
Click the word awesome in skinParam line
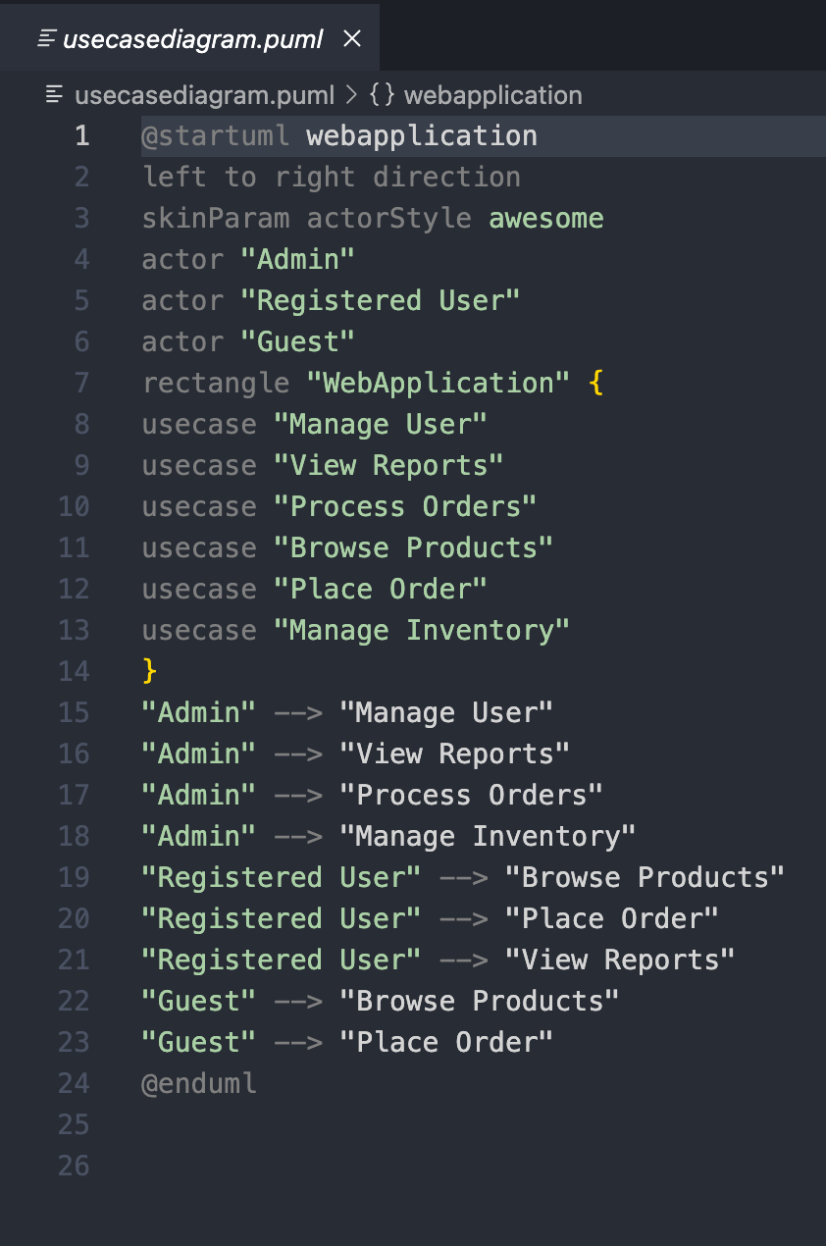click(546, 219)
